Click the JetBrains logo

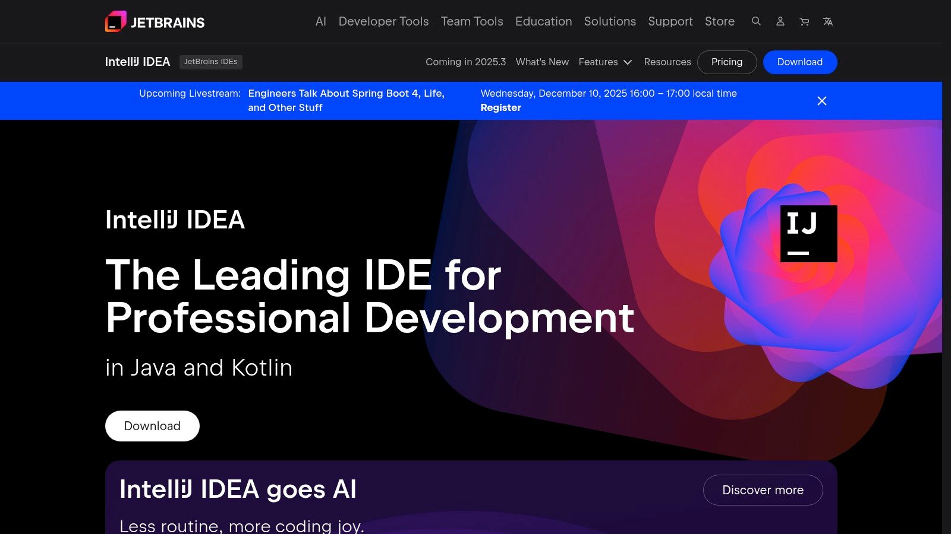(154, 21)
